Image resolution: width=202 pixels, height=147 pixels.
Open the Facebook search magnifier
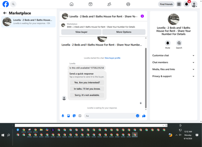13,4
